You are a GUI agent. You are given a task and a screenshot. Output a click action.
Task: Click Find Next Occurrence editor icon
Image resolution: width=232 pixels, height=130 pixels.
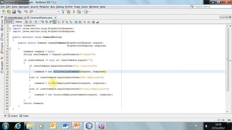click(x=50, y=22)
